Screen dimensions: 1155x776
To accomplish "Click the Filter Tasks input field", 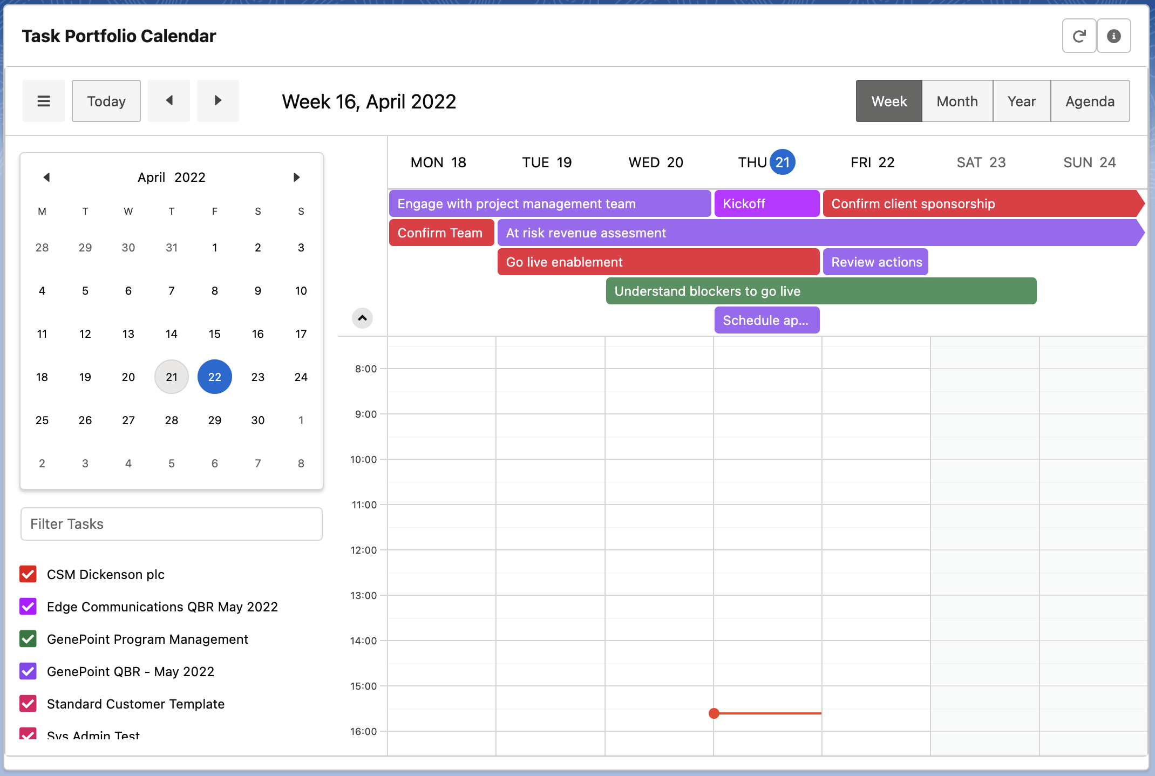I will (172, 524).
